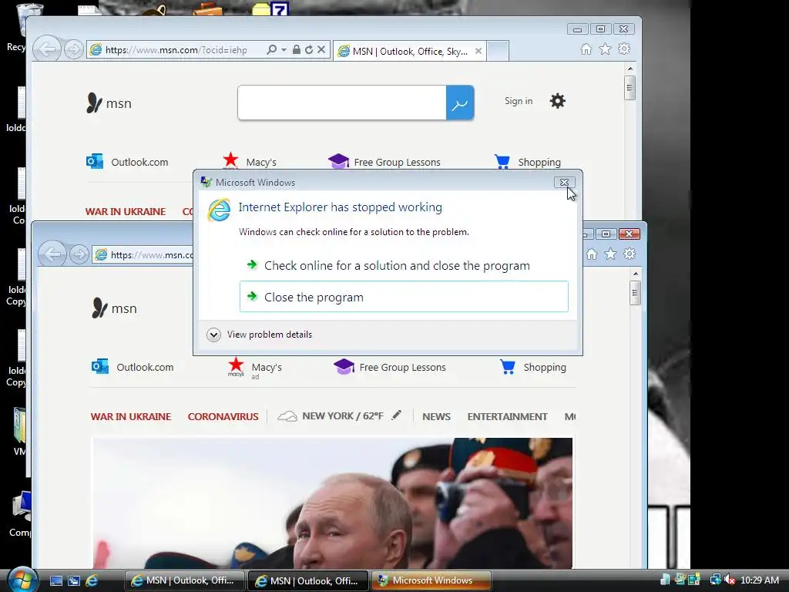Click Forward arrow in front IE window
The image size is (789, 592).
tap(79, 254)
